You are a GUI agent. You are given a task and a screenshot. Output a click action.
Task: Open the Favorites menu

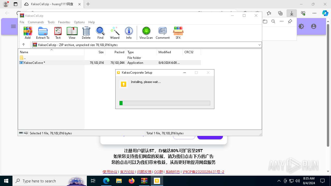click(x=64, y=22)
